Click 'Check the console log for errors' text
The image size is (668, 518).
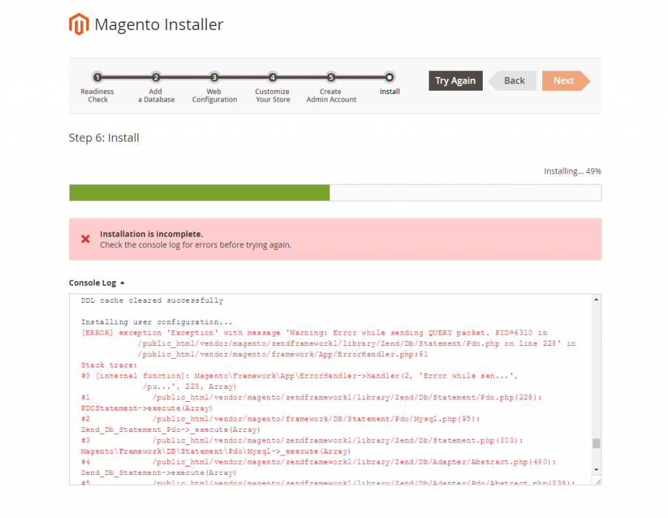[196, 245]
